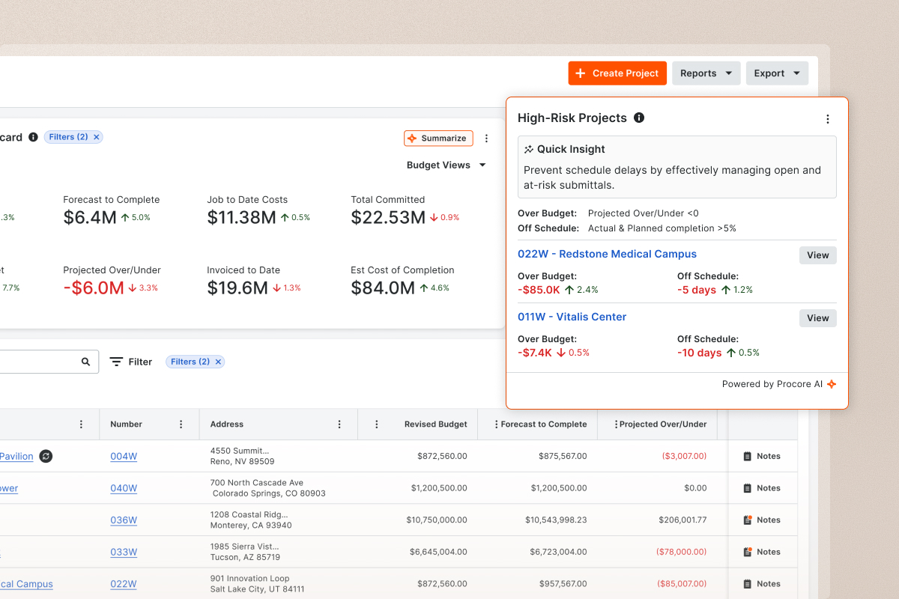Viewport: 899px width, 599px height.
Task: Open the Revised Budget column options menu
Action: (x=376, y=425)
